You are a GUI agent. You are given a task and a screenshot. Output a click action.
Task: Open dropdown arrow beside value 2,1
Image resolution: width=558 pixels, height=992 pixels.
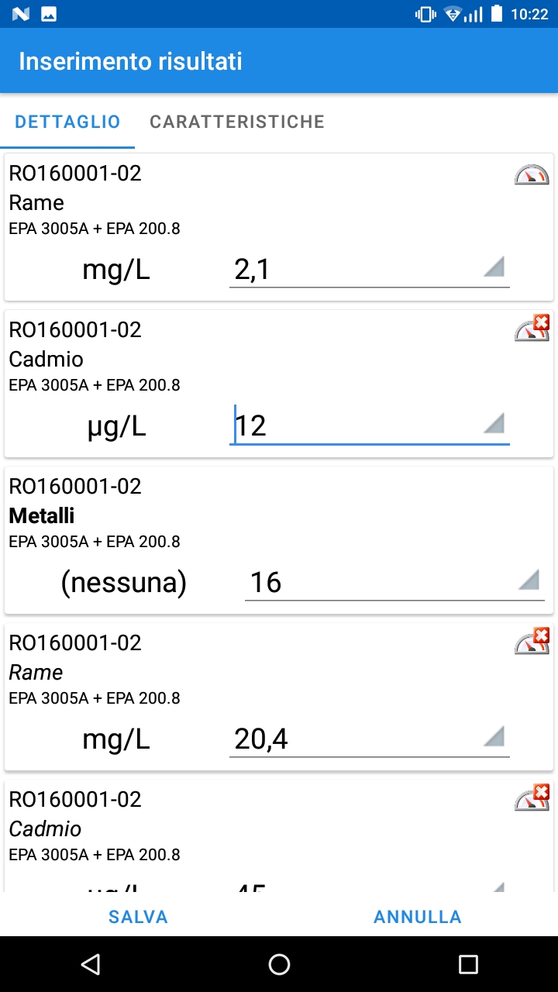[494, 267]
